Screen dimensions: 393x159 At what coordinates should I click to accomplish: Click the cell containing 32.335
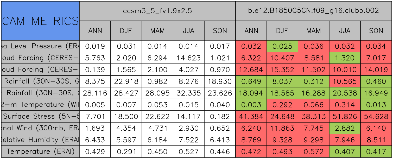coord(189,93)
